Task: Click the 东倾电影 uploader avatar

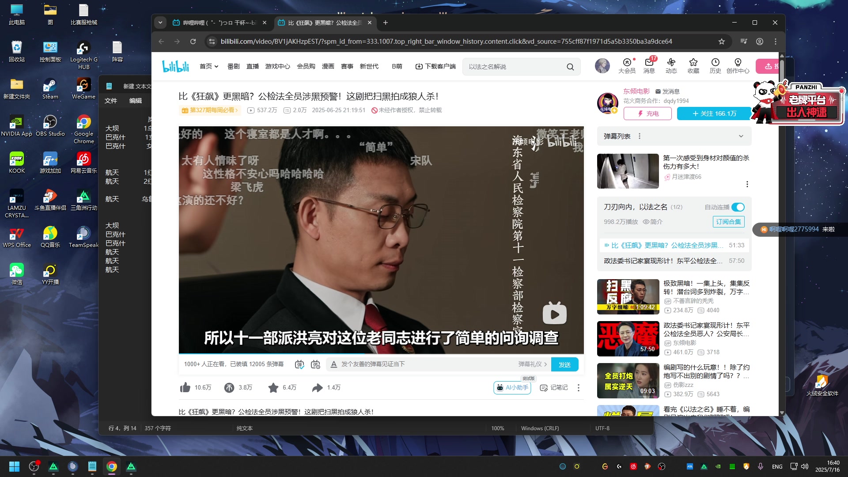Action: pos(608,103)
